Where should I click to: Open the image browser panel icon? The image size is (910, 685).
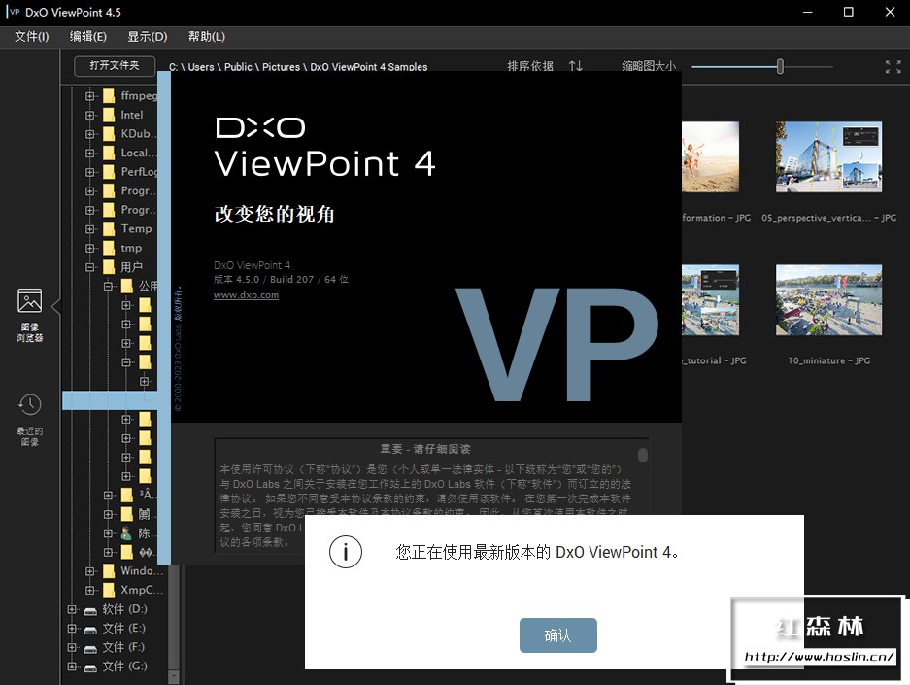(x=29, y=300)
